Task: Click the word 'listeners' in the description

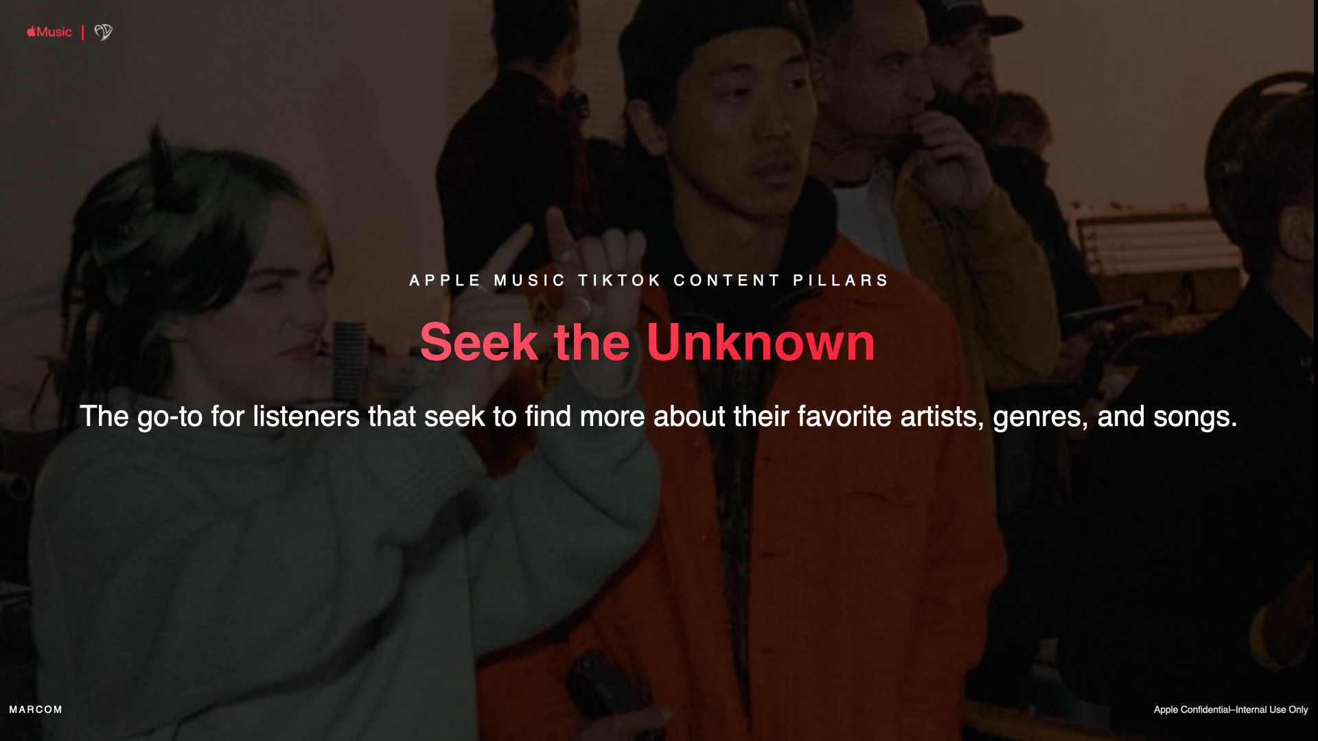Action: click(306, 417)
